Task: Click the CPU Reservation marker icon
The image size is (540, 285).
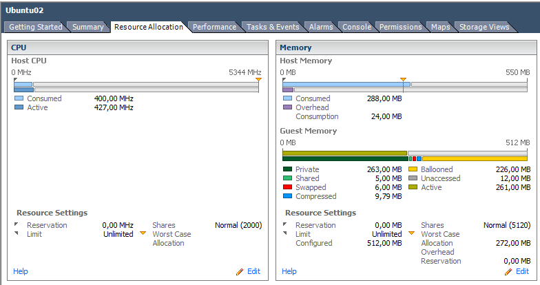Action: (17, 224)
